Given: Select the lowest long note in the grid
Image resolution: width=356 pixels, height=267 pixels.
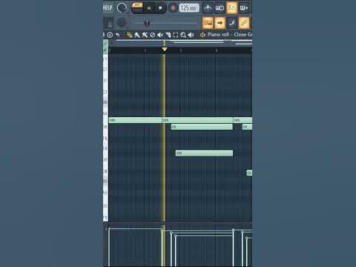Looking at the screenshot, I should click(204, 153).
